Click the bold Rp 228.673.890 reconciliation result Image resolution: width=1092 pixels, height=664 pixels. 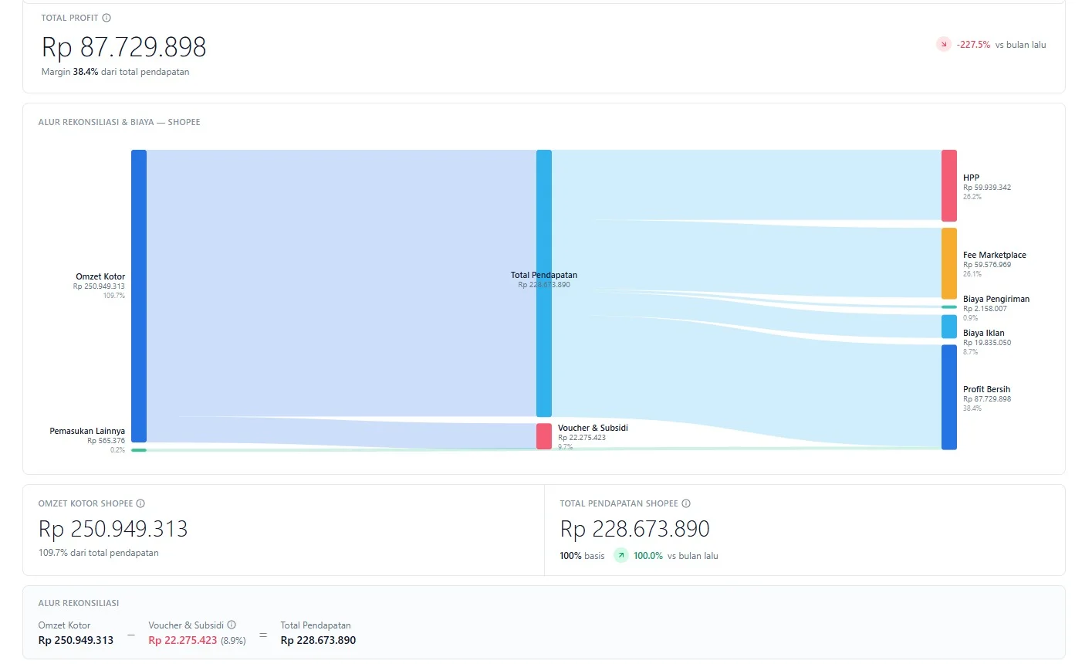pos(318,640)
